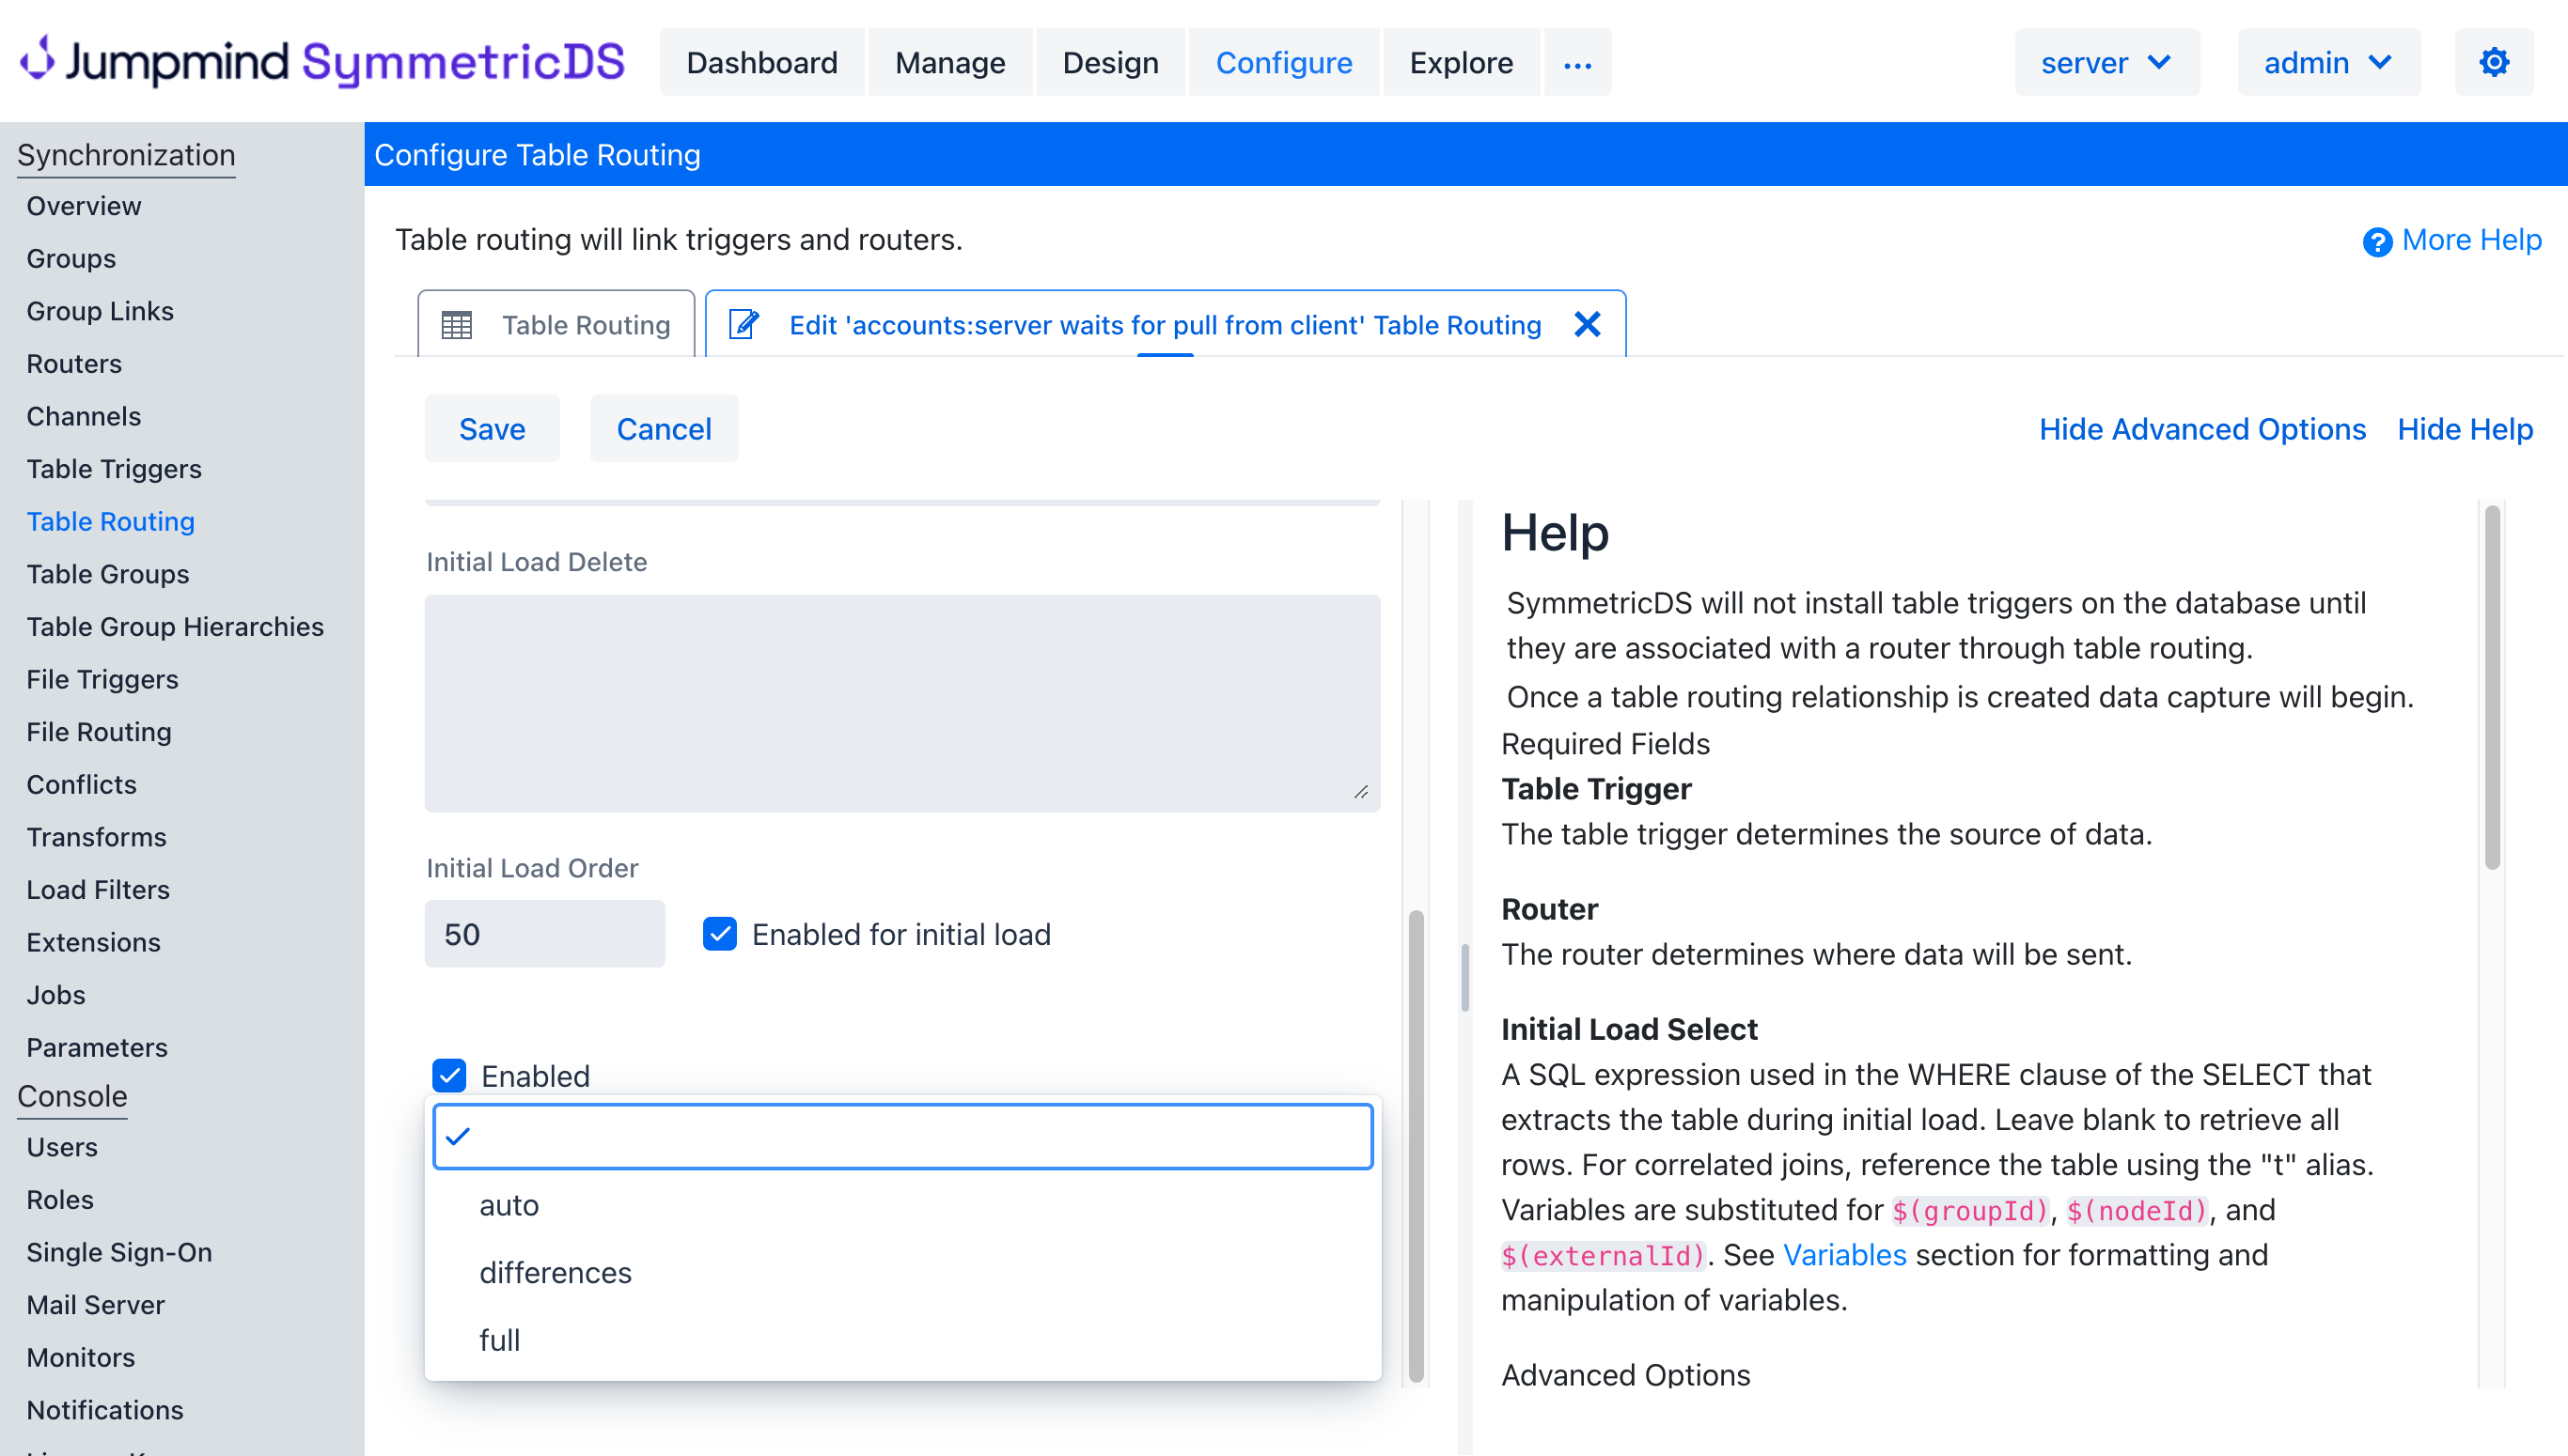Uncheck Enabled for initial load

[719, 934]
